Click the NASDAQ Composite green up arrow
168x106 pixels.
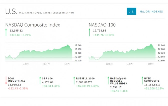coord(6,33)
